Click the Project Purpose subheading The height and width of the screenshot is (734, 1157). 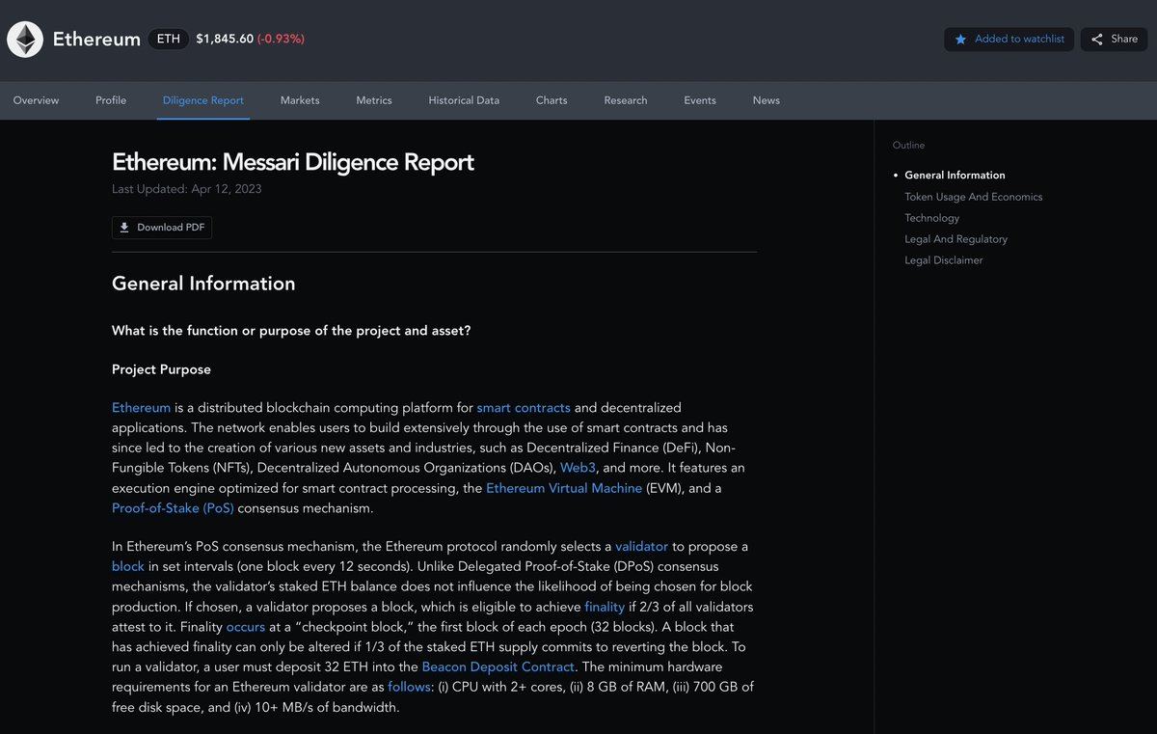tap(161, 369)
